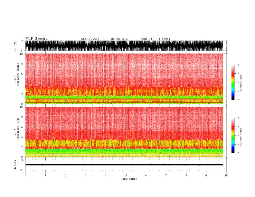This screenshot has width=255, height=197.
Task: Click the upper log(PSD)(V²/Hz) colorbar label
Action: point(241,84)
